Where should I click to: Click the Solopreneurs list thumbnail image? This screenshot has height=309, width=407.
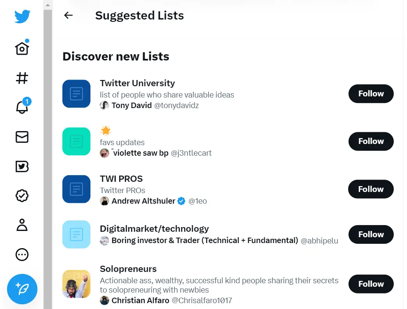(x=76, y=284)
